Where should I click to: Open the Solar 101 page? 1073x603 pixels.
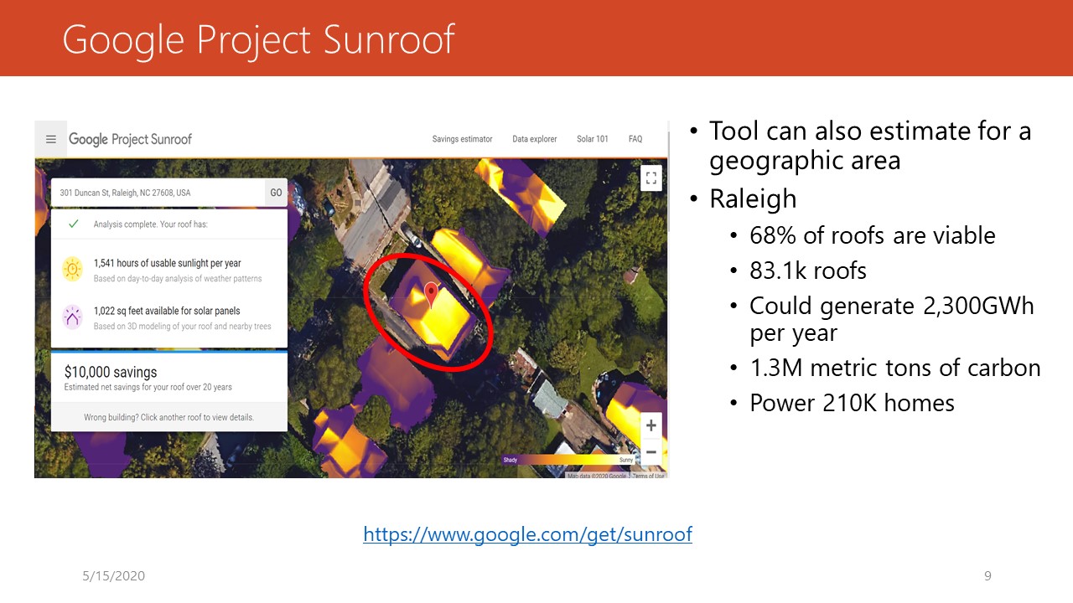point(593,139)
